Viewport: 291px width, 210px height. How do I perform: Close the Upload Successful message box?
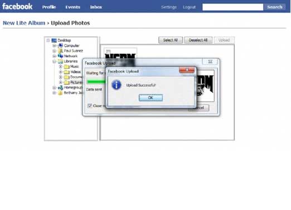click(x=187, y=70)
